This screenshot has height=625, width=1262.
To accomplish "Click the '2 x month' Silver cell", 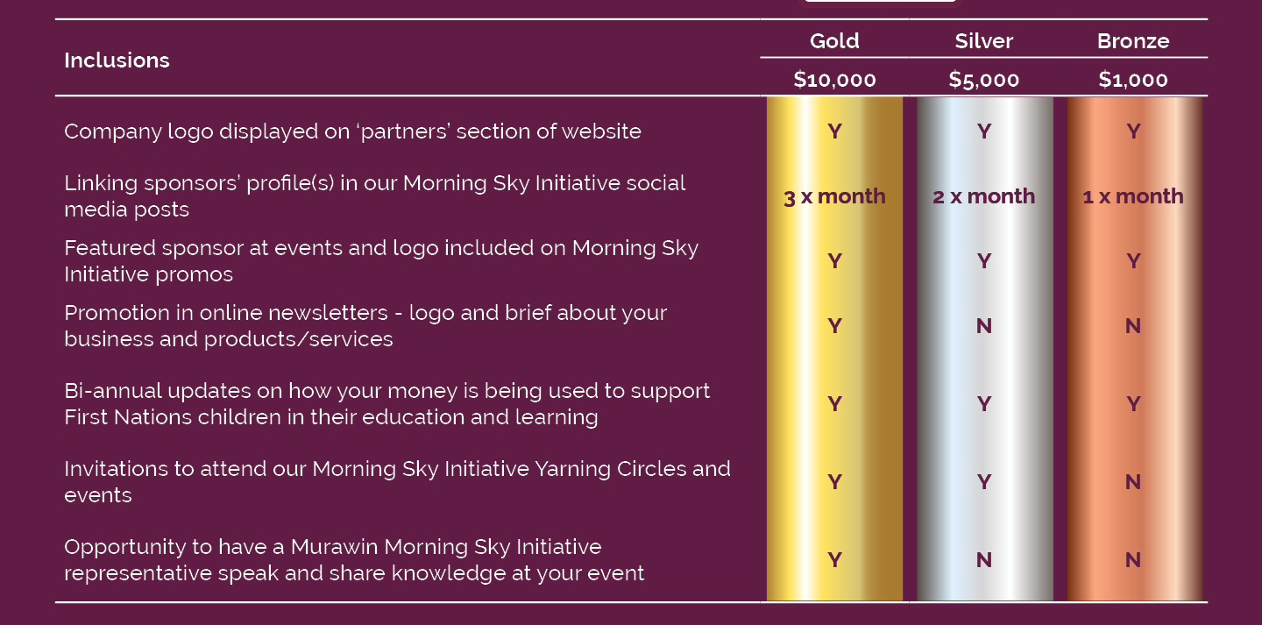I will [984, 196].
